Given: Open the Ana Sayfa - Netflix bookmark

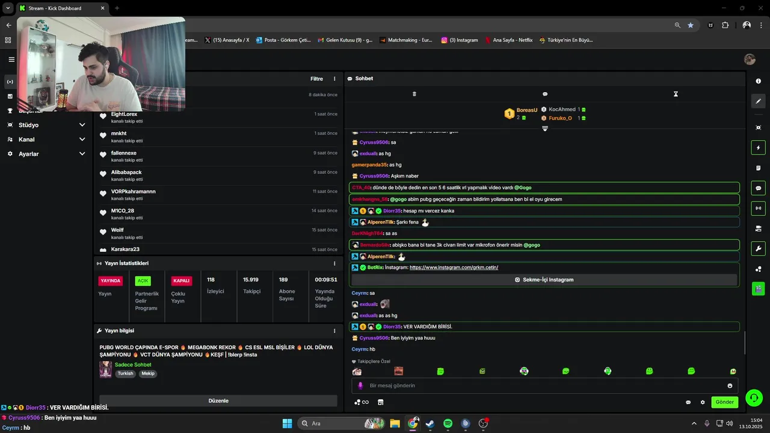Looking at the screenshot, I should (508, 40).
